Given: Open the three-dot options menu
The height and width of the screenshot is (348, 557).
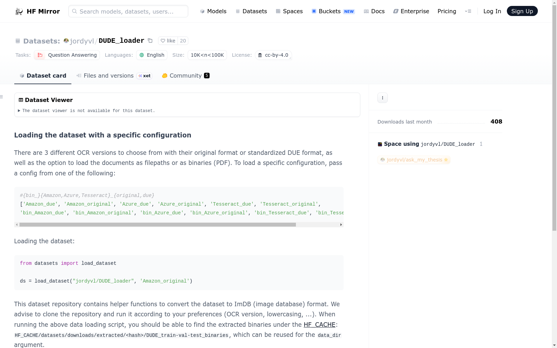Looking at the screenshot, I should tap(383, 98).
